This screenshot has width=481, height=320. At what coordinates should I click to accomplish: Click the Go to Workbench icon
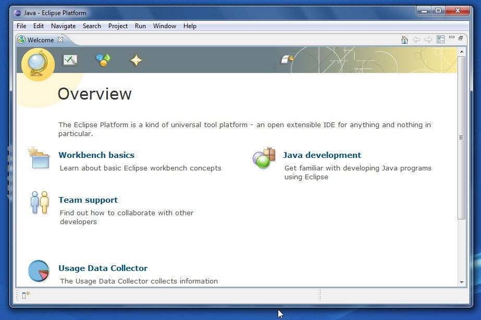[288, 59]
